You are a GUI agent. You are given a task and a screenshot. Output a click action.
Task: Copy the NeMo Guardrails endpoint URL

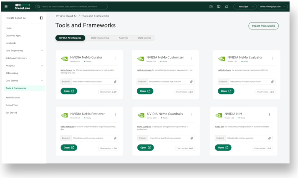click(192, 138)
